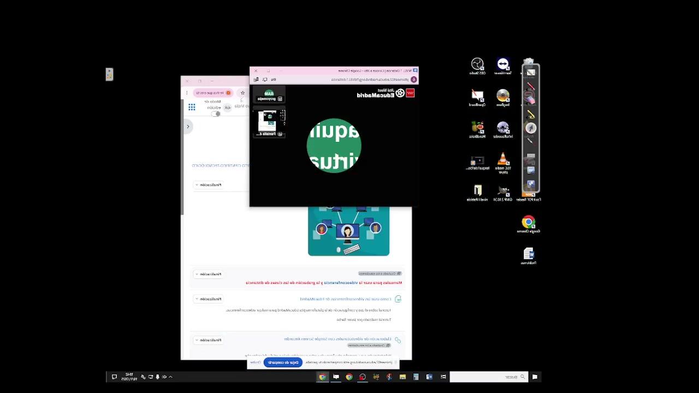The image size is (699, 393).
Task: Click the CIENTÍFICO-TECNOLÓGICO department link
Action: click(x=221, y=165)
